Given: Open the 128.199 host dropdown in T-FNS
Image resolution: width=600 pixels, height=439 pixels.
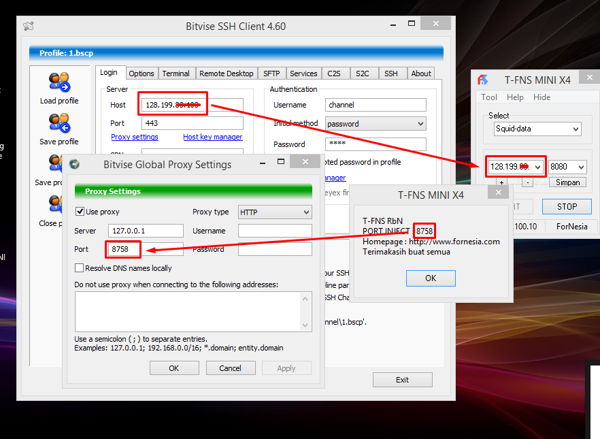Looking at the screenshot, I should (537, 167).
